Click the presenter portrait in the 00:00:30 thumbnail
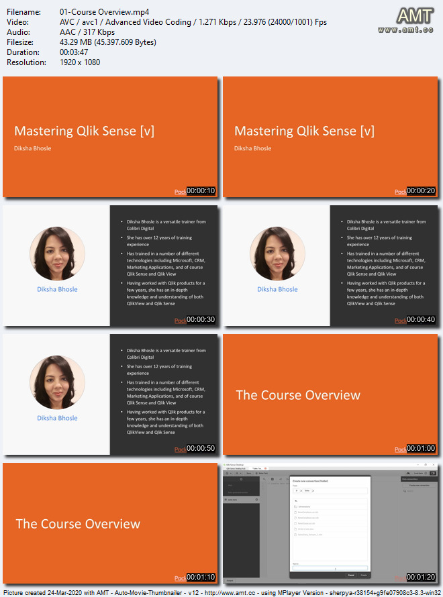Screen dimensions: 443x597 (57, 254)
